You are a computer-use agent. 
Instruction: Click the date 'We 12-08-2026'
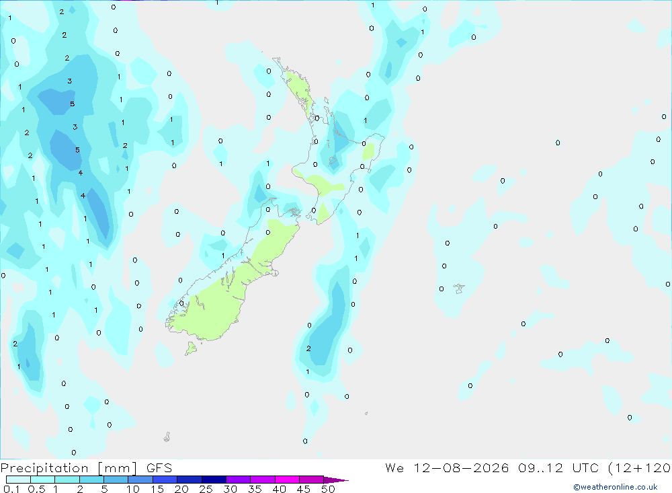pyautogui.click(x=447, y=467)
